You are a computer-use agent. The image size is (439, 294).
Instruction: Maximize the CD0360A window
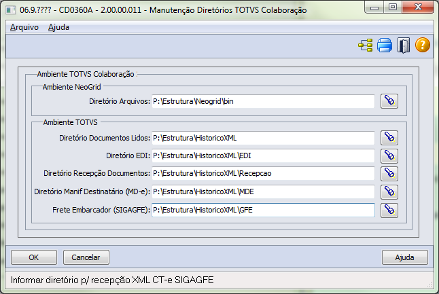(x=393, y=7)
